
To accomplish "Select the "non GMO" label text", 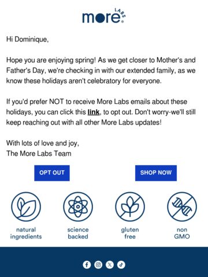I will [182, 233].
